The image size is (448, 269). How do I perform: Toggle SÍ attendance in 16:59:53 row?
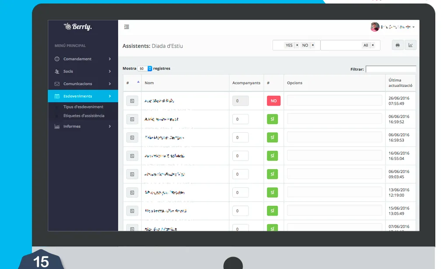click(x=272, y=138)
